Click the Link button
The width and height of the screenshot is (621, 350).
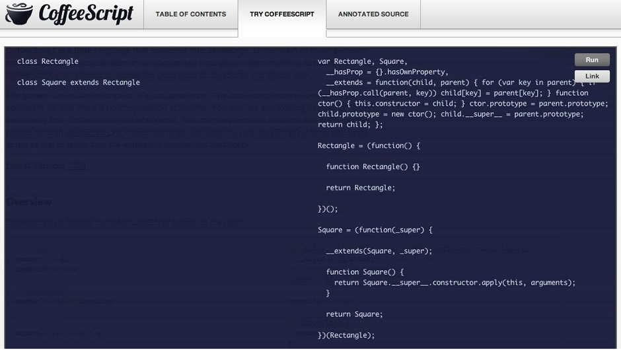click(x=592, y=76)
